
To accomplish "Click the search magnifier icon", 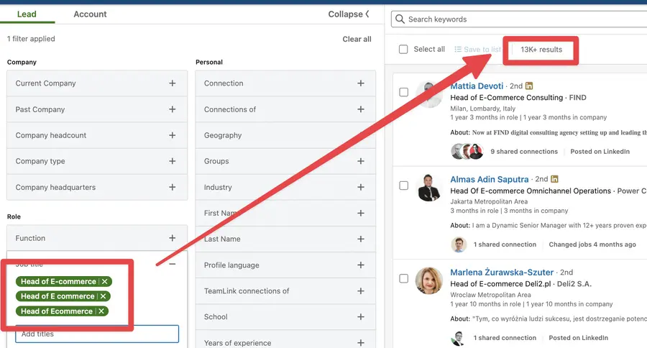I will 400,19.
